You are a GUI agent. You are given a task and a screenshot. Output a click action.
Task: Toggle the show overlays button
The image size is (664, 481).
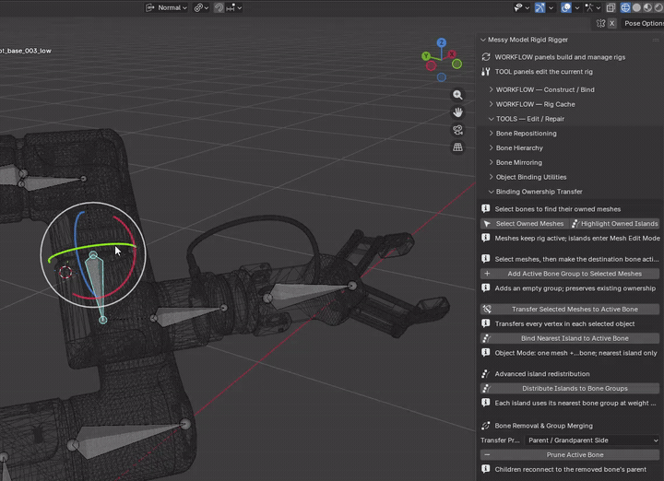[565, 7]
